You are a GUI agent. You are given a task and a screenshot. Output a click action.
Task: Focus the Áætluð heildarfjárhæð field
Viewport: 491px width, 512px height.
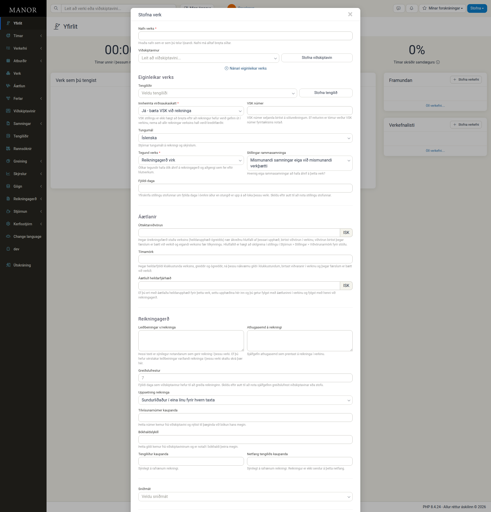point(239,285)
